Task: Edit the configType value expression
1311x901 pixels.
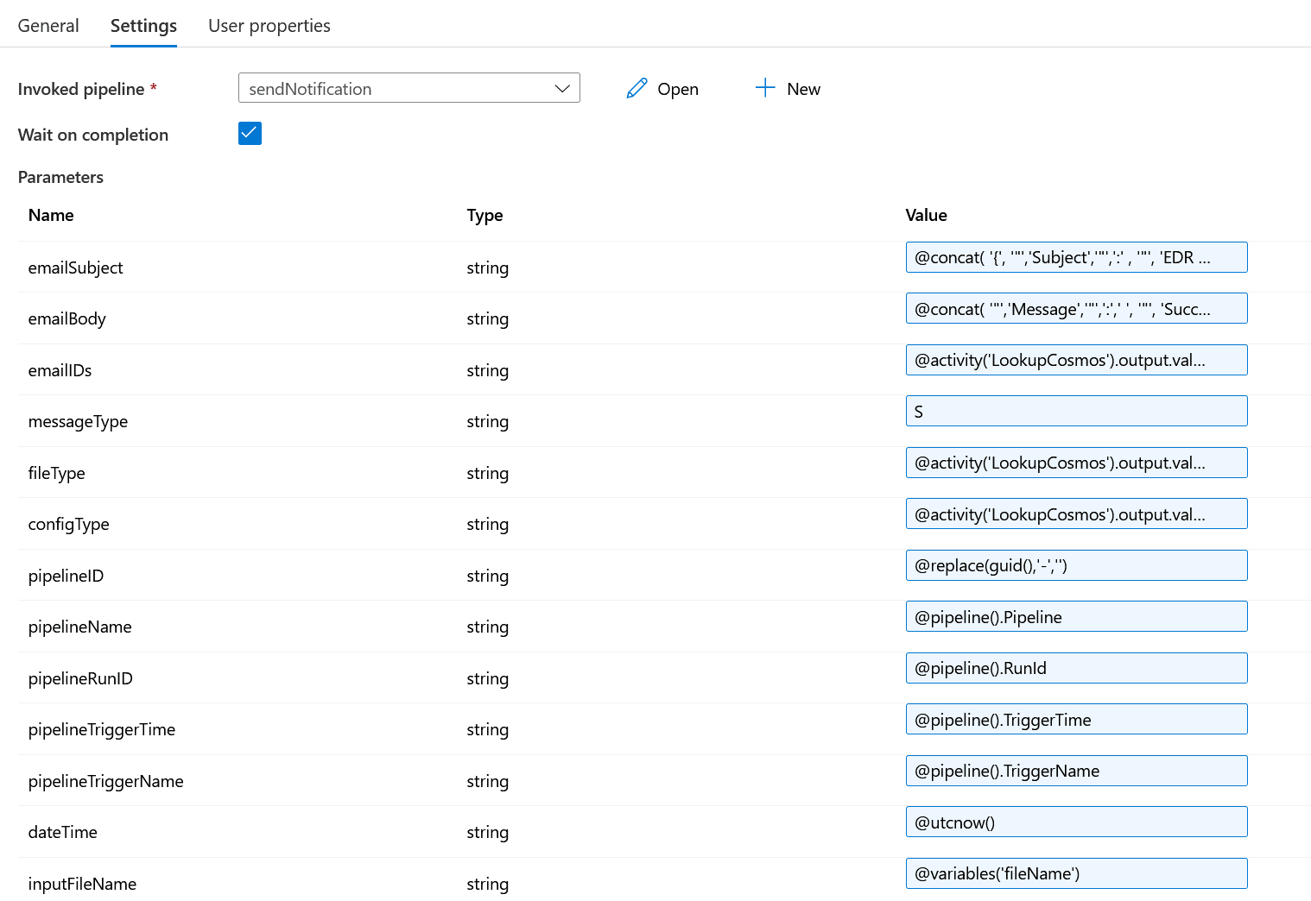Action: [1075, 514]
